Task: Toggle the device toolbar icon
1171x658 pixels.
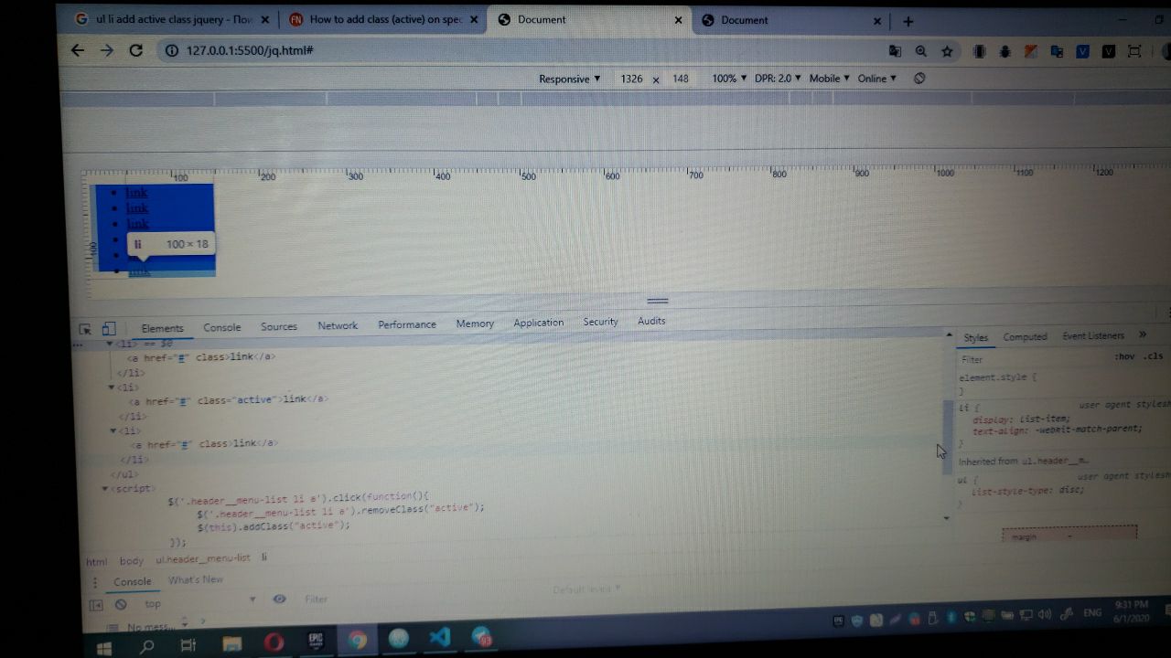Action: [x=108, y=329]
